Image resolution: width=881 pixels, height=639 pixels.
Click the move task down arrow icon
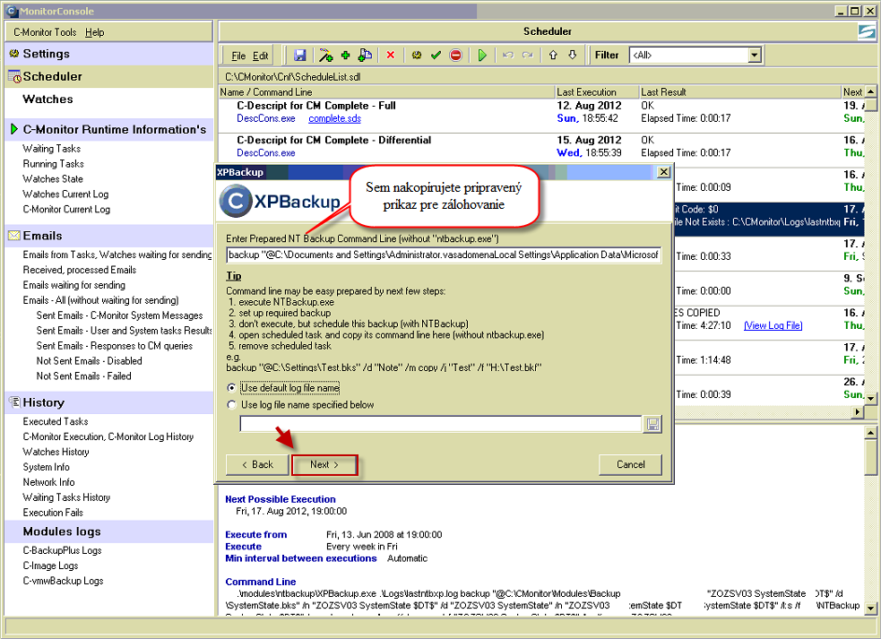click(x=572, y=55)
